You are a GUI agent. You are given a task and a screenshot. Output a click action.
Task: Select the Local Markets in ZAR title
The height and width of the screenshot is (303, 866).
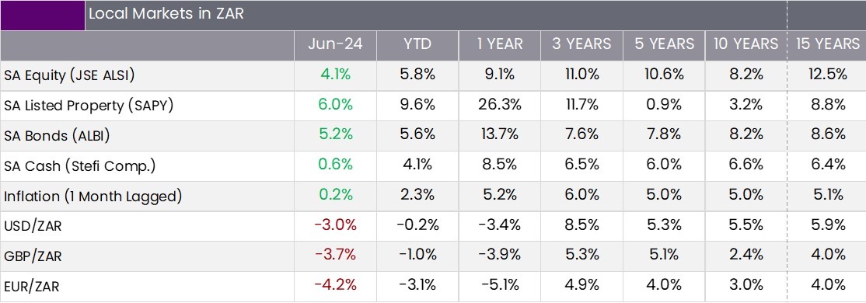pos(166,14)
